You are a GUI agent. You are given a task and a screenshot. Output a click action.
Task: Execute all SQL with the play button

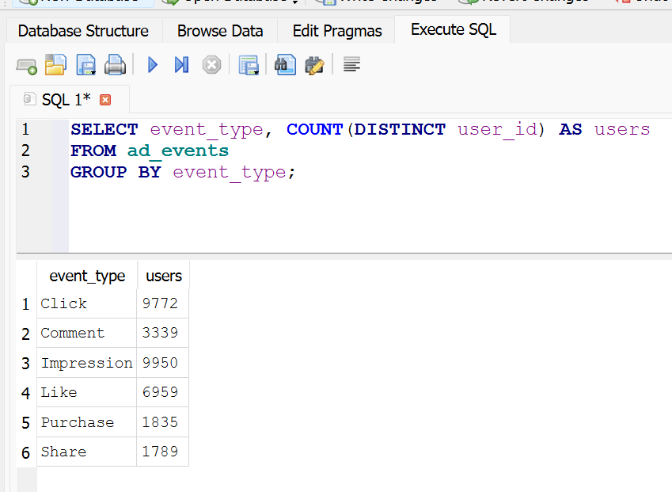click(x=153, y=65)
